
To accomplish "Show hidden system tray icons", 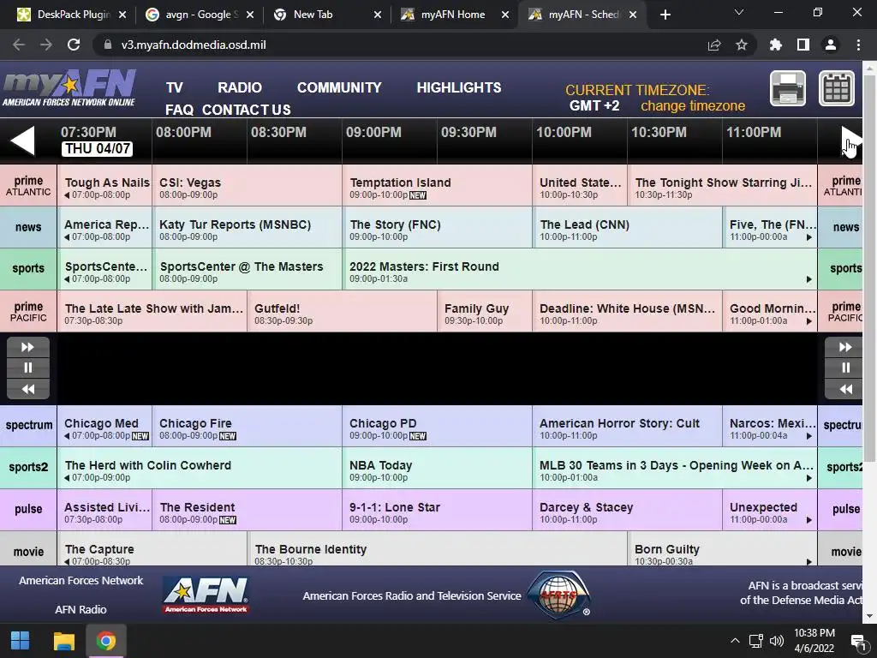I will 735,641.
